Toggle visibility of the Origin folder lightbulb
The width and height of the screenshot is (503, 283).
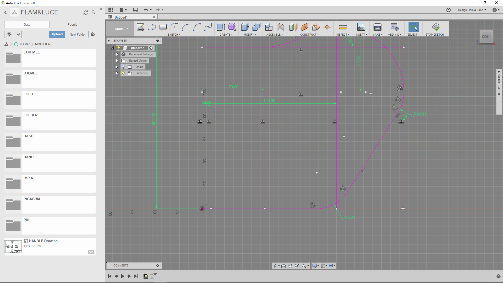pos(123,67)
